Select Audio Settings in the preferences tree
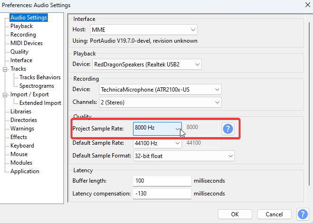 tap(29, 18)
